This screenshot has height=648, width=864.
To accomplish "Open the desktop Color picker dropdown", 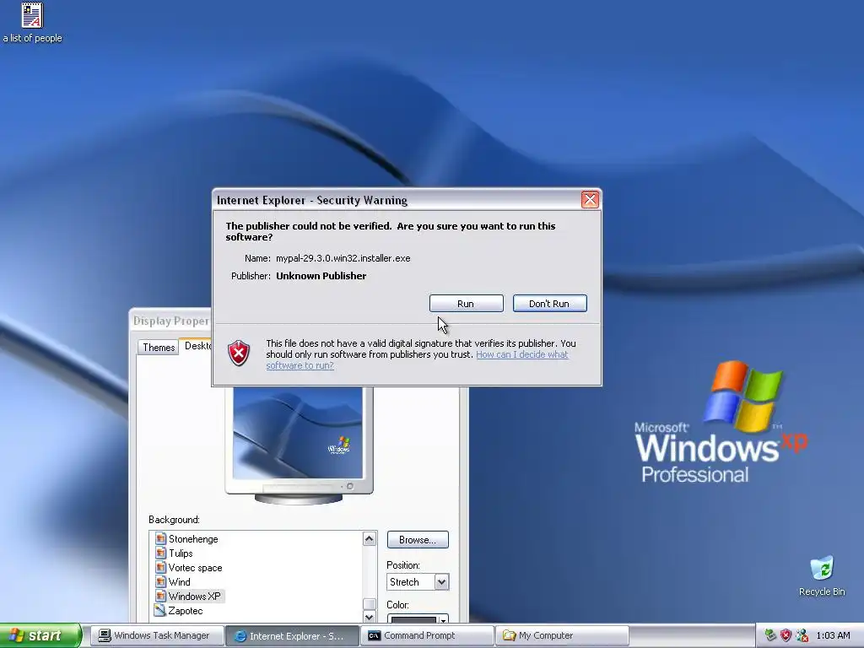I will pyautogui.click(x=418, y=619).
